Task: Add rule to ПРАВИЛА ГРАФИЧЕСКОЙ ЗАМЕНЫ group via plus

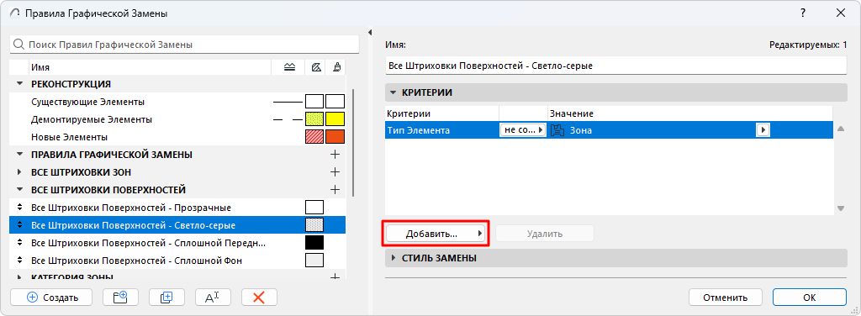Action: [335, 155]
